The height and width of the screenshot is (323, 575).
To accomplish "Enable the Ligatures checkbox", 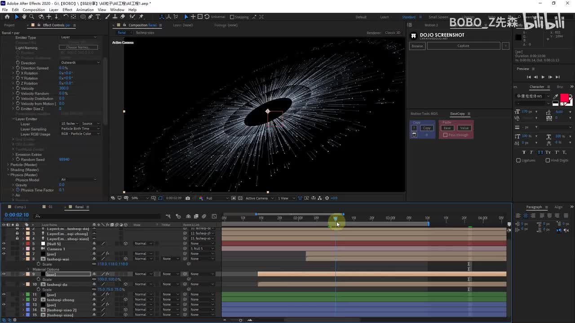I will 518,160.
